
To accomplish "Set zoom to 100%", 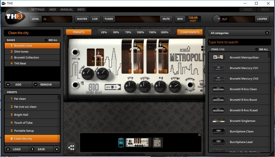I will click(x=140, y=32).
